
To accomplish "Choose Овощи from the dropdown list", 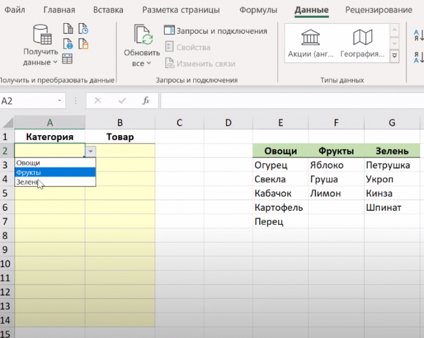I will tap(55, 163).
